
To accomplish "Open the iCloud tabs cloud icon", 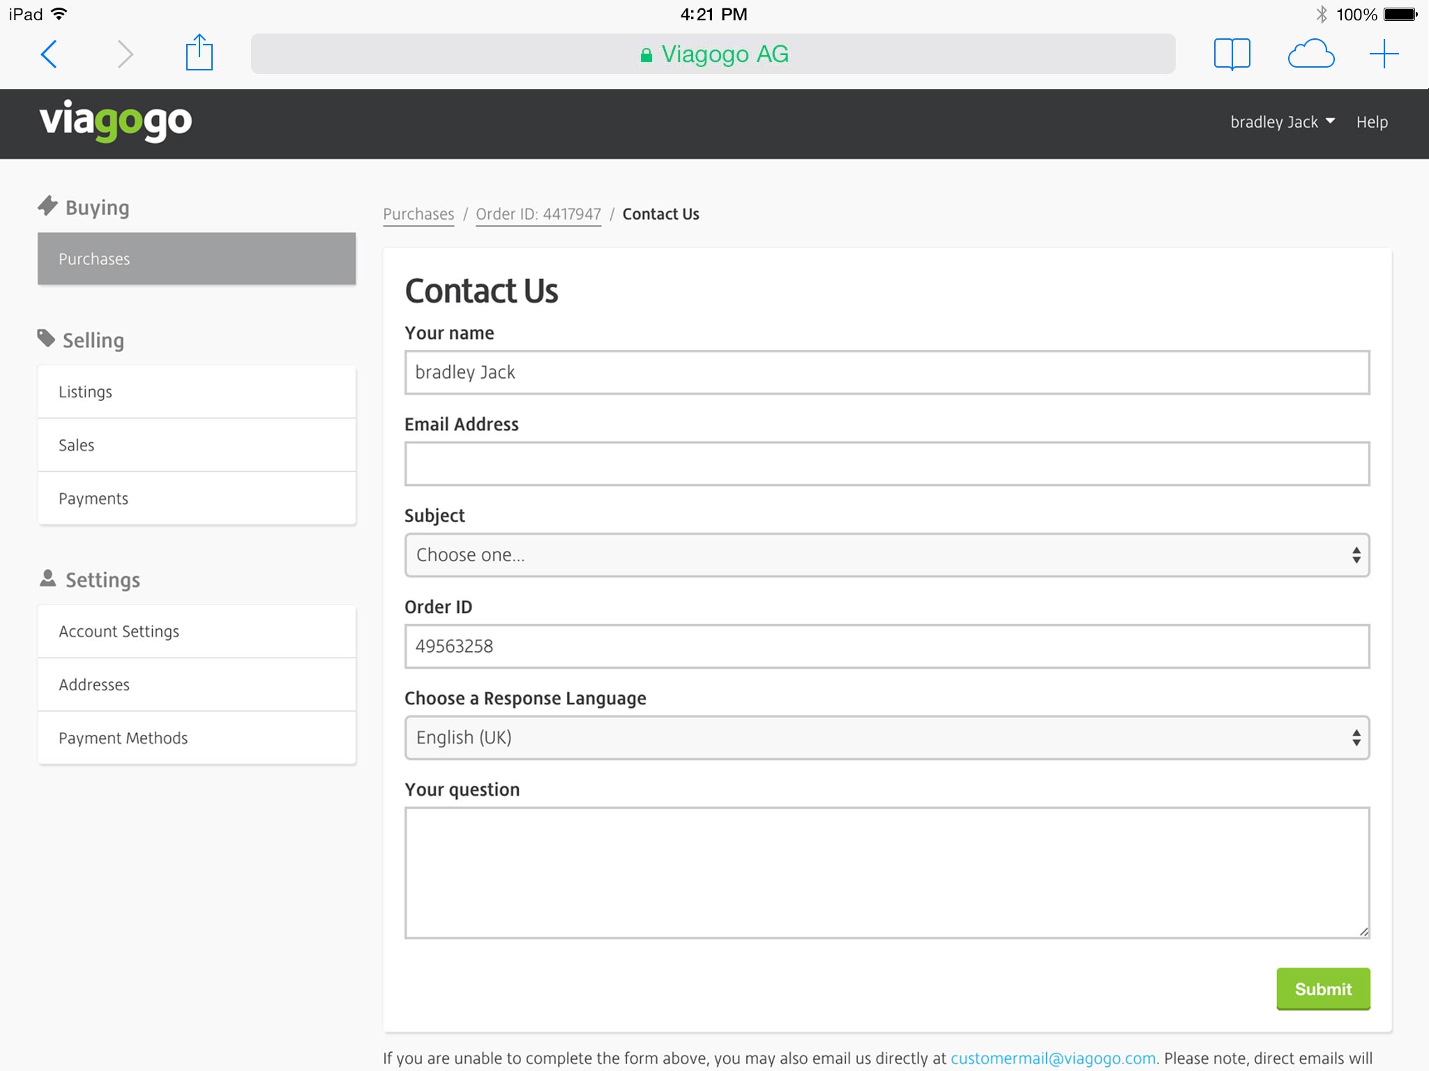I will click(1310, 54).
